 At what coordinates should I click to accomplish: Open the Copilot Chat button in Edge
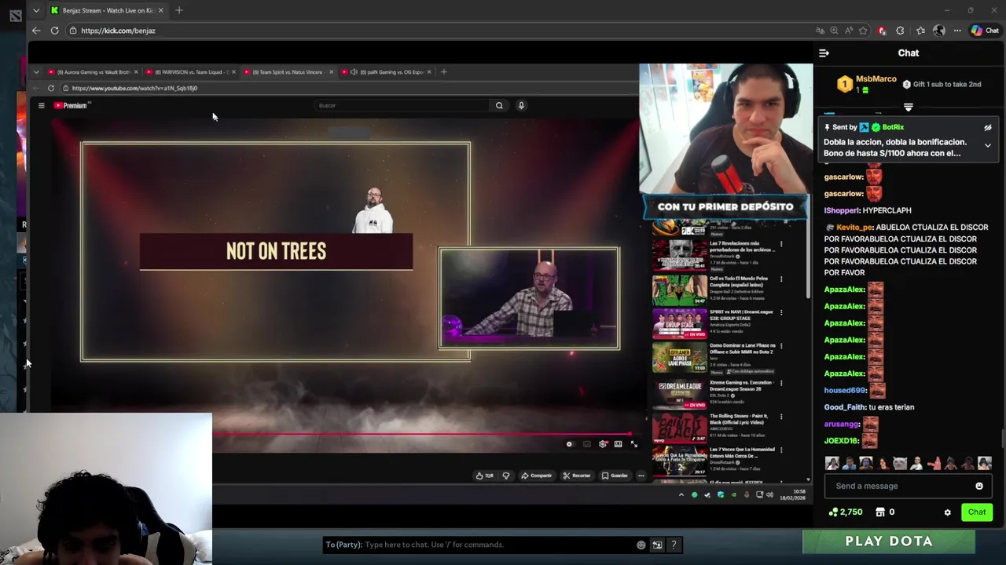[985, 31]
